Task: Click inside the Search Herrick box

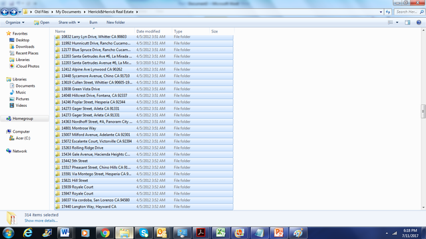Action: tap(407, 12)
